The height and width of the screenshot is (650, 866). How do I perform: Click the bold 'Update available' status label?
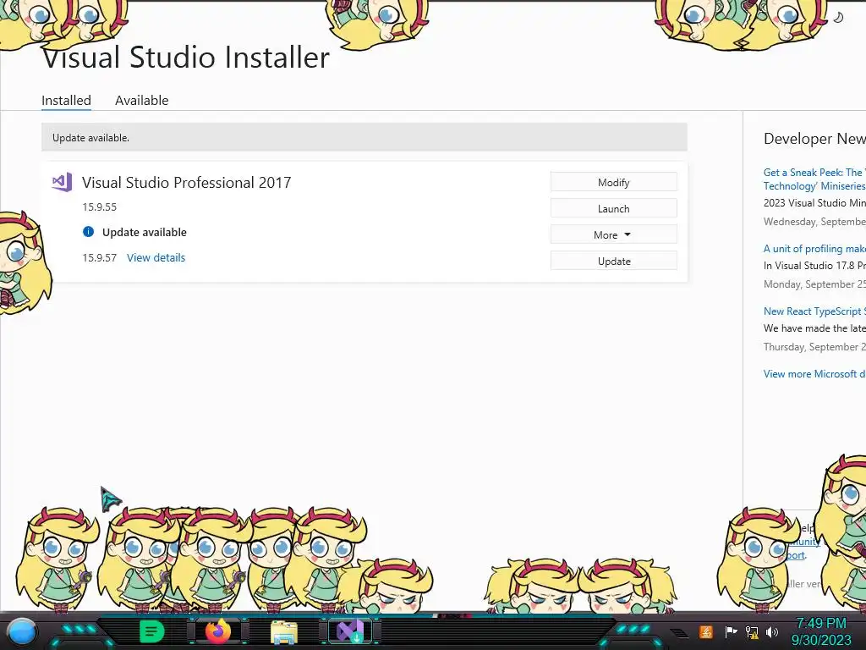click(144, 232)
